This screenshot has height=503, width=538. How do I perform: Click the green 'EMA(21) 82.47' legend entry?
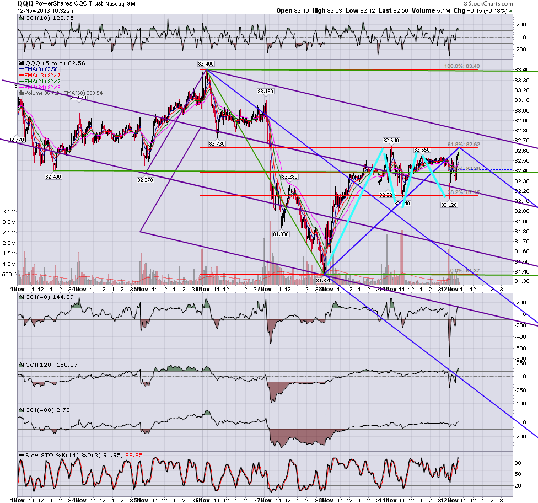[x=42, y=82]
